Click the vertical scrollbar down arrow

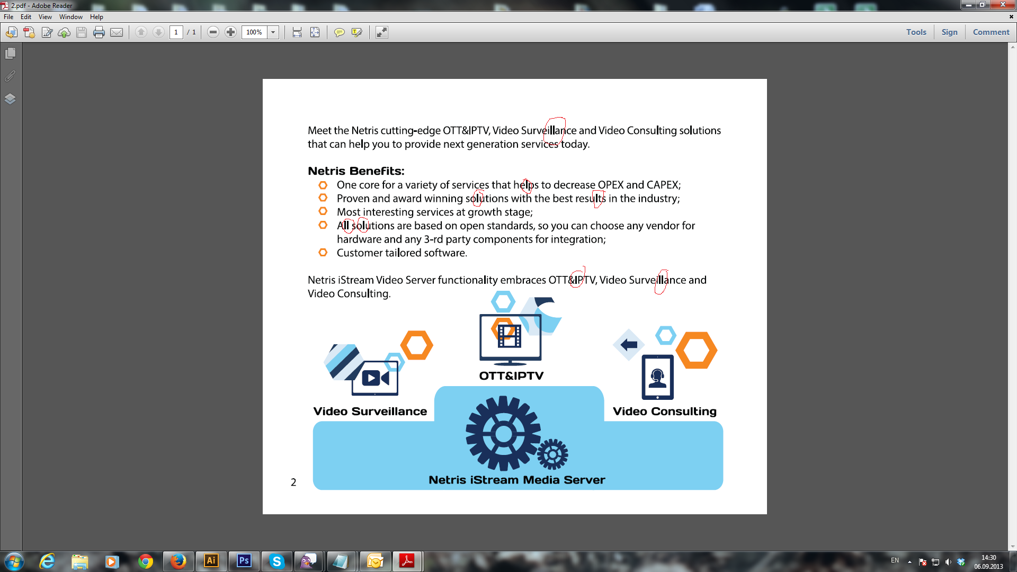click(x=1012, y=547)
